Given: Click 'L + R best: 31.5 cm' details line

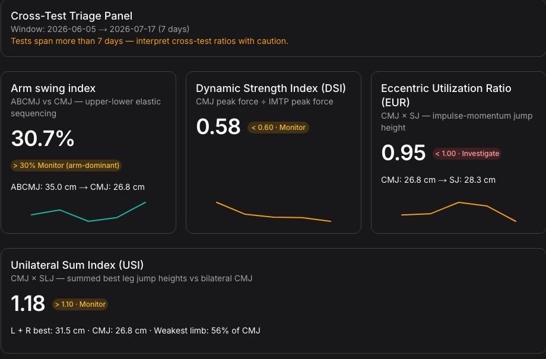Looking at the screenshot, I should click(x=135, y=331).
